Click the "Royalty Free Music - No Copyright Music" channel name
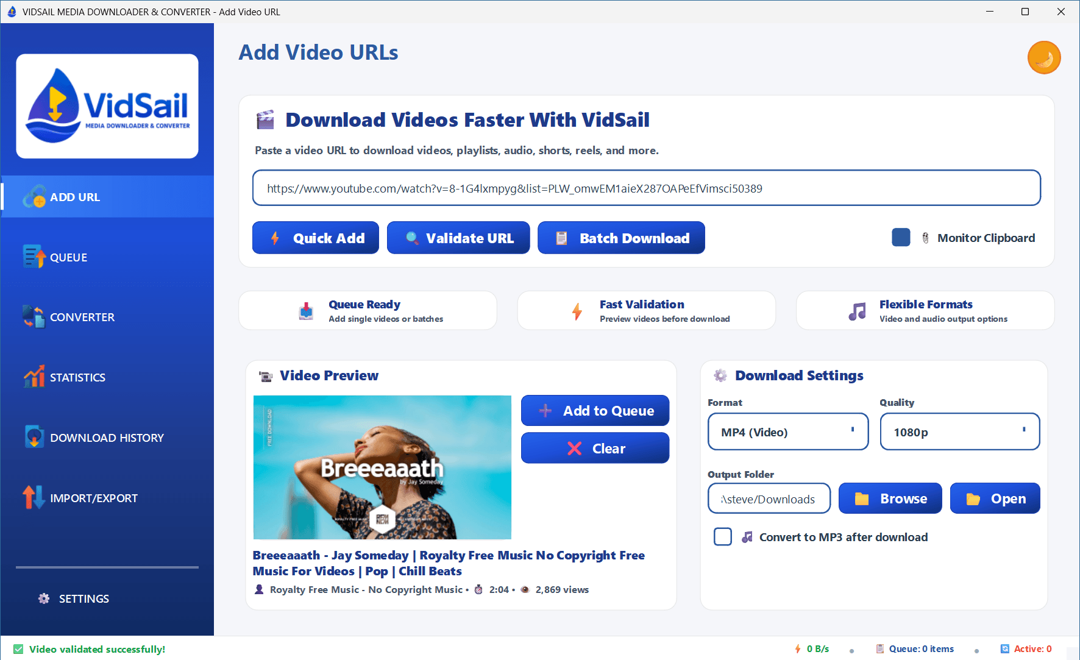This screenshot has width=1080, height=660. 366,589
